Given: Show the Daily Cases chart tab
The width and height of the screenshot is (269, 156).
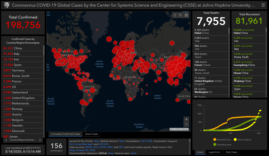Looking at the screenshot, I should 231,152.
